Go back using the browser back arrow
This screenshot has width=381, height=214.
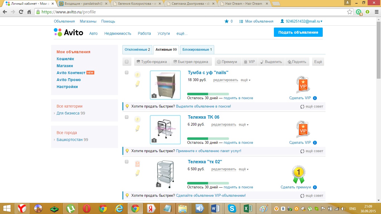(5, 12)
